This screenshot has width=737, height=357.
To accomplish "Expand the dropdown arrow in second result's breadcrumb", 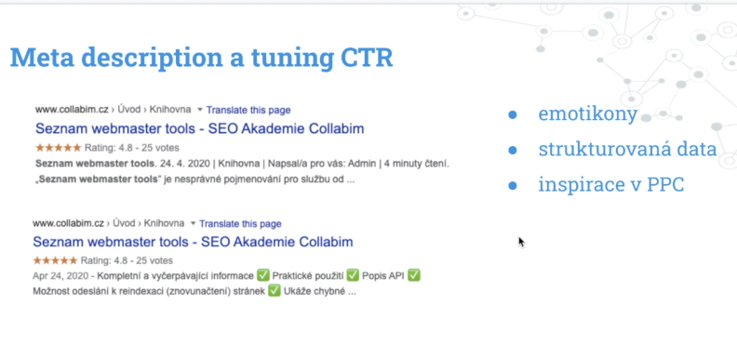I will (194, 224).
